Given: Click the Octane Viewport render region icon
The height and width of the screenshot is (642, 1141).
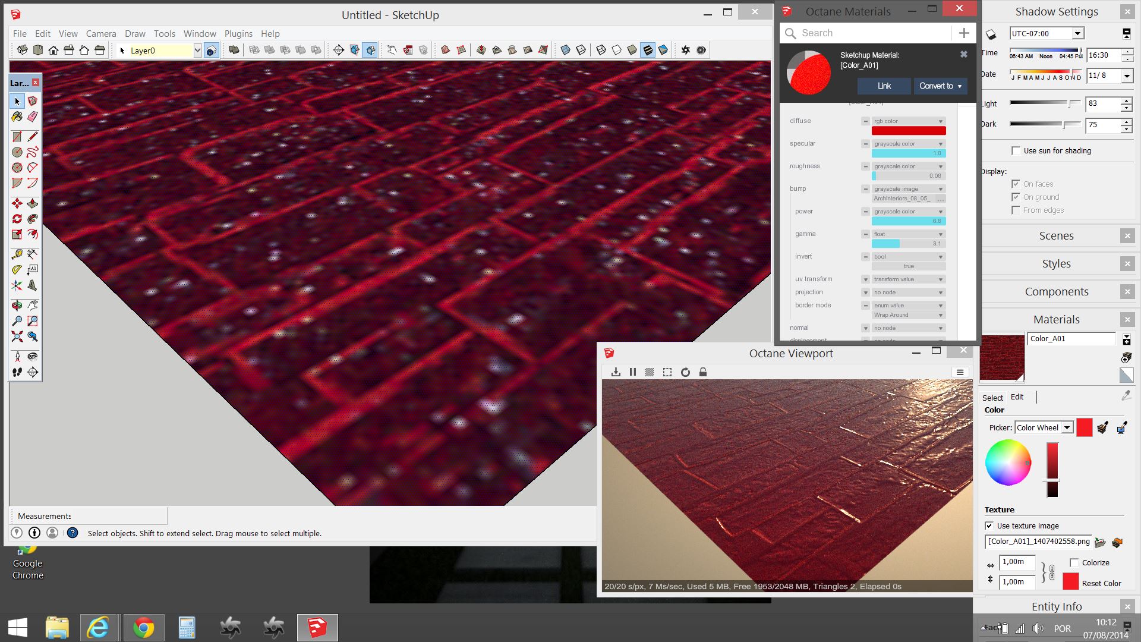Looking at the screenshot, I should click(667, 372).
